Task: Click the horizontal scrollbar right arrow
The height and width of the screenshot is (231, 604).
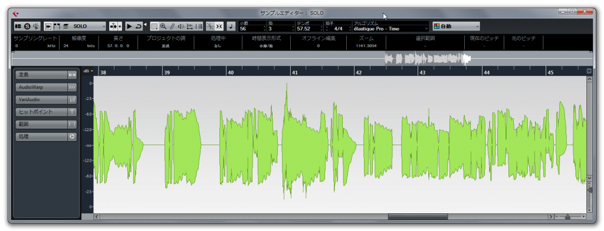Action: pyautogui.click(x=551, y=217)
